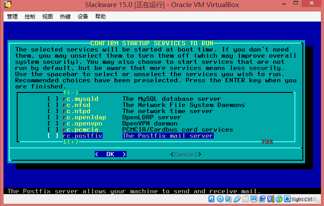Click 'The MySQL database server' description

(x=172, y=99)
